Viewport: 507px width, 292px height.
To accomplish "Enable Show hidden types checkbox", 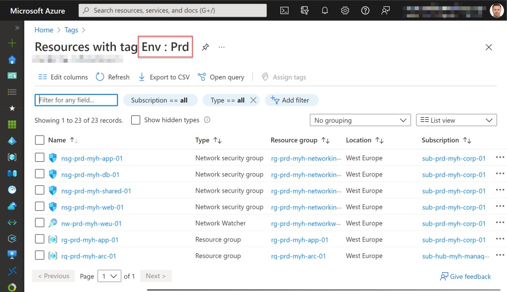I will coord(136,120).
